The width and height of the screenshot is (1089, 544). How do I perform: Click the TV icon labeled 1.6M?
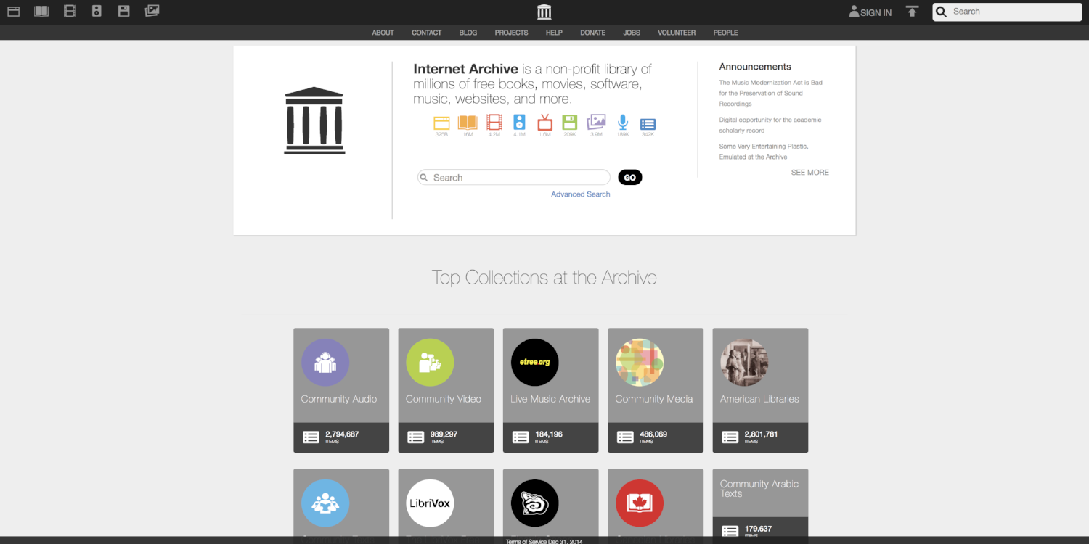click(x=544, y=123)
